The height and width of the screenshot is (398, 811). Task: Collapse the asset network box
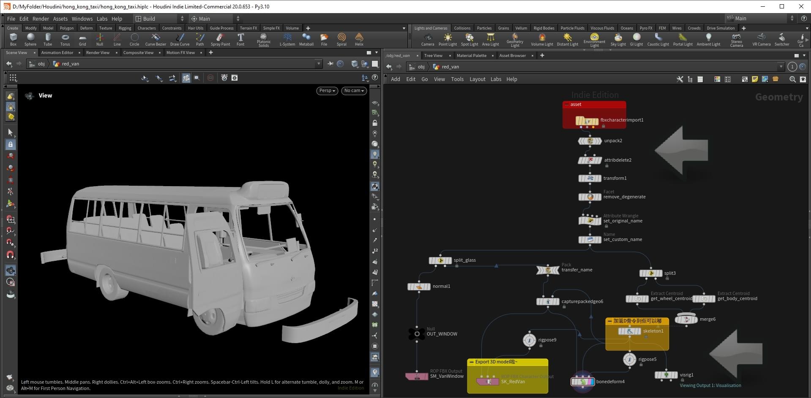(x=567, y=105)
